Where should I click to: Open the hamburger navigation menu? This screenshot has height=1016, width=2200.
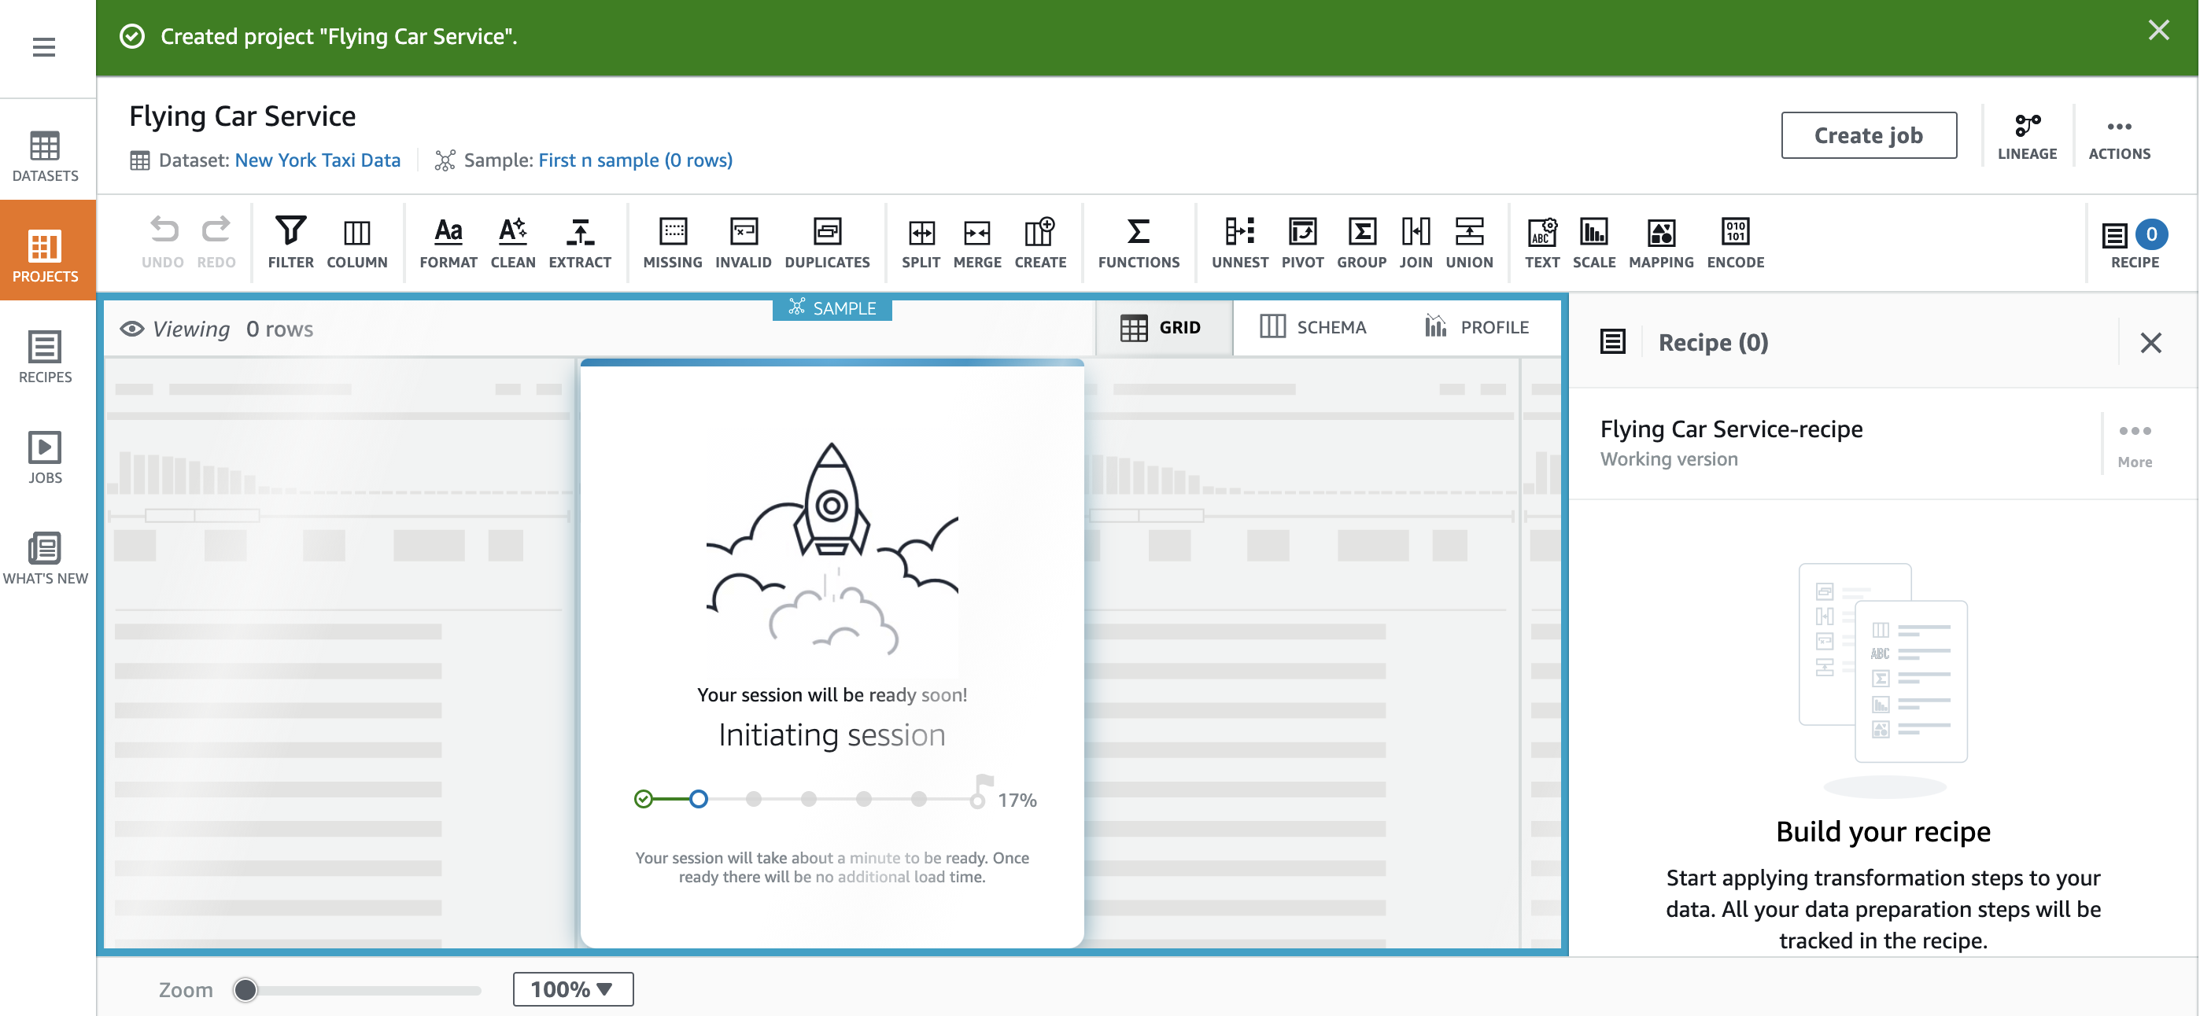point(44,47)
